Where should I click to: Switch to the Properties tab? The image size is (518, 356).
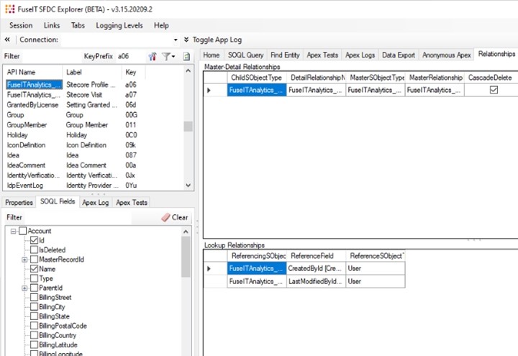19,202
